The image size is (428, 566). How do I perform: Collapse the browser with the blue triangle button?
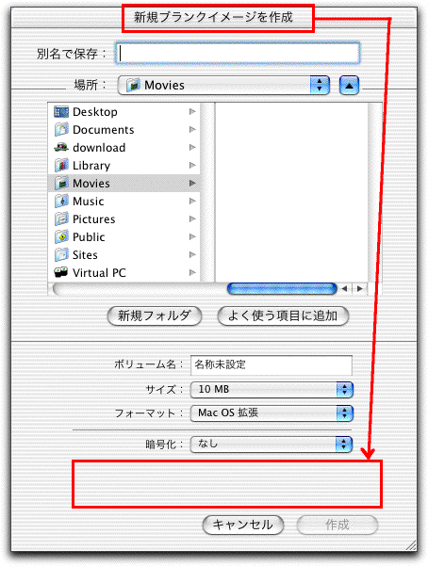point(349,86)
